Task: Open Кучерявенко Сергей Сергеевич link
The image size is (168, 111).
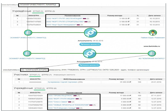Action: tap(62, 82)
